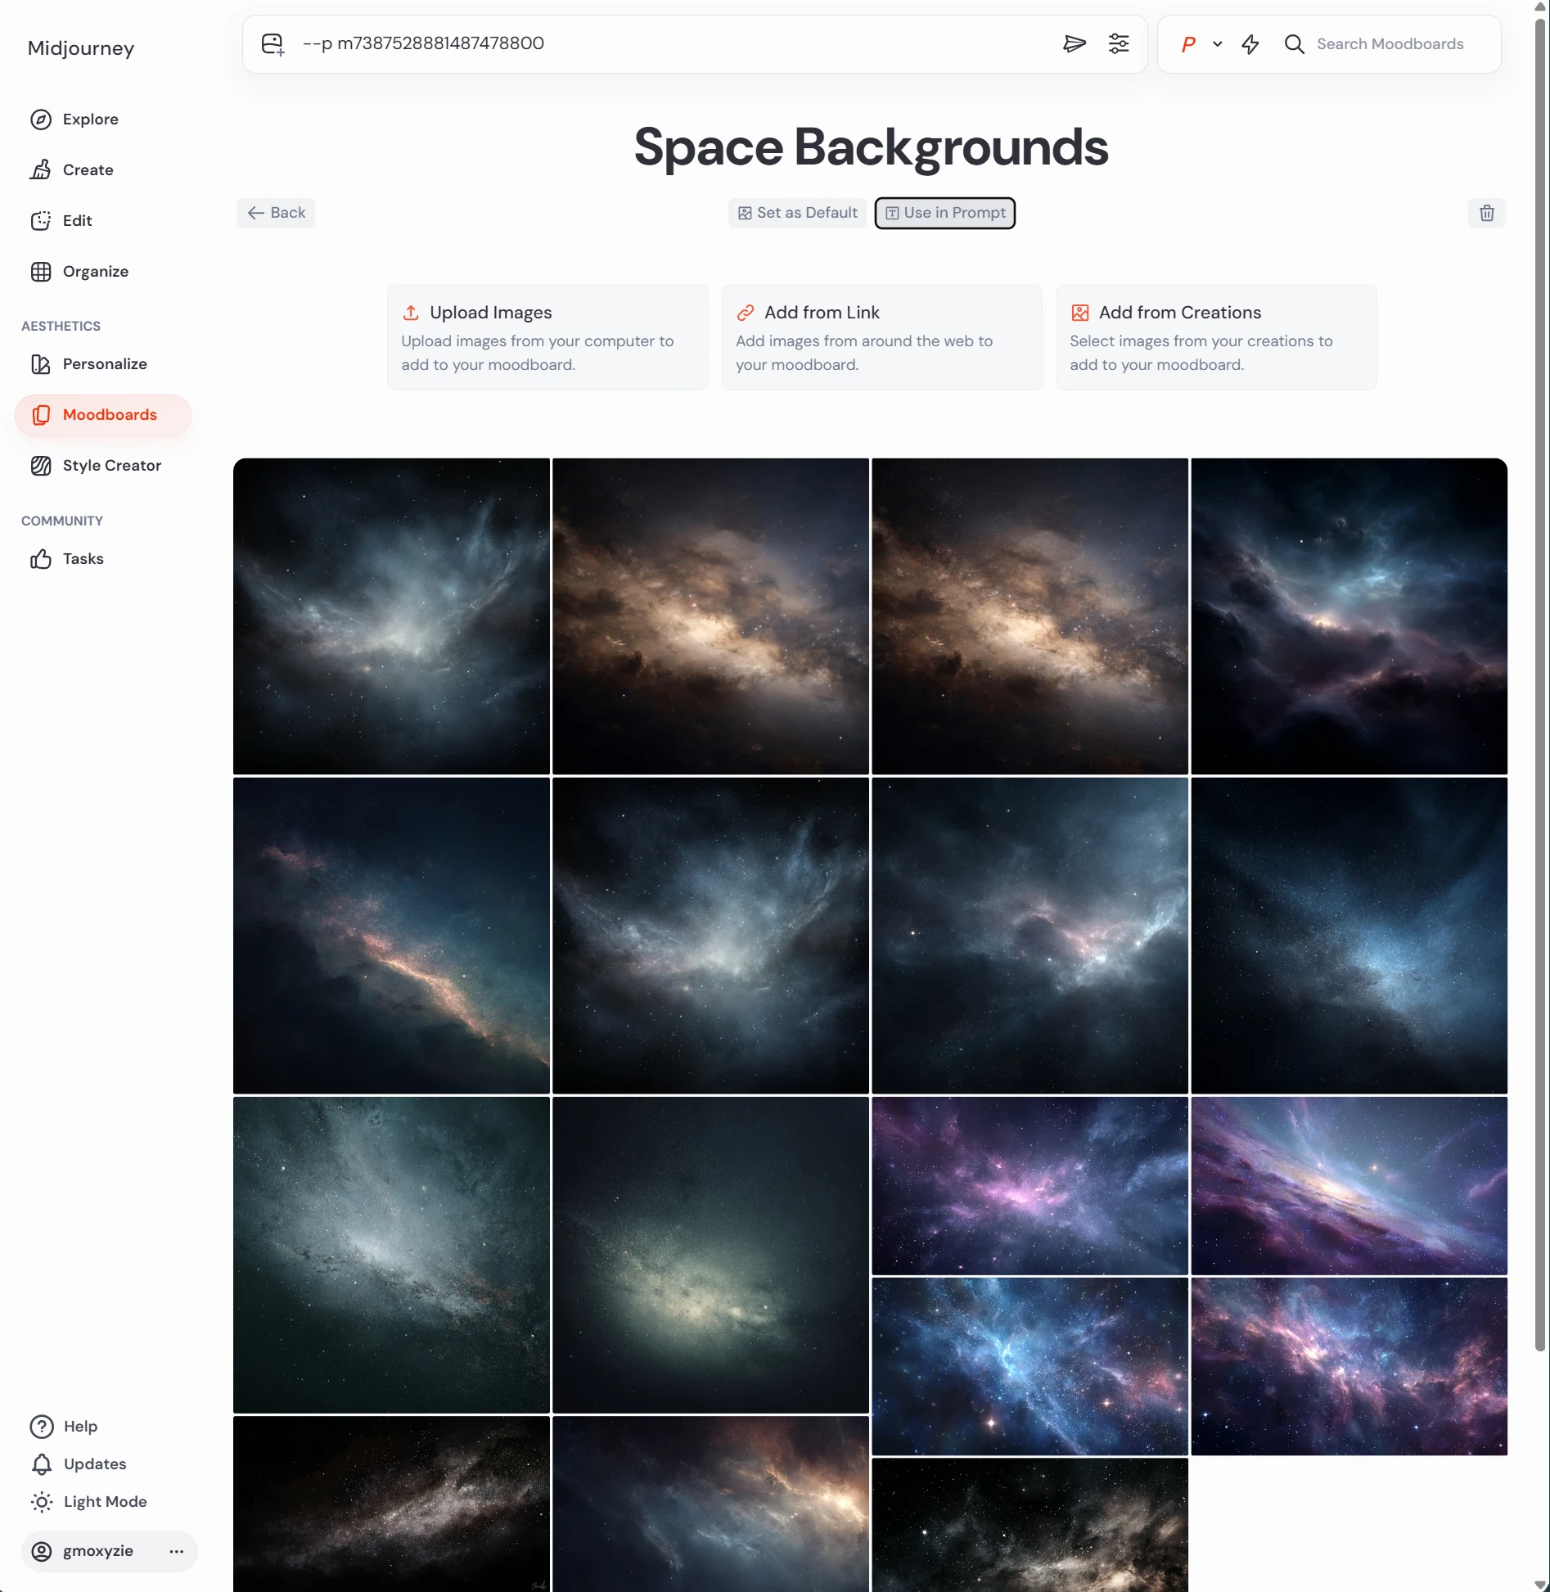1550x1592 pixels.
Task: Click the Add from Link card
Action: pos(881,337)
